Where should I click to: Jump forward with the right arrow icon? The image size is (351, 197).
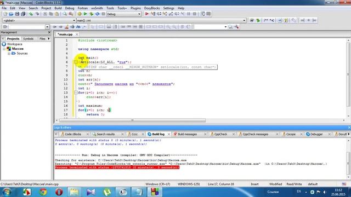point(60,27)
